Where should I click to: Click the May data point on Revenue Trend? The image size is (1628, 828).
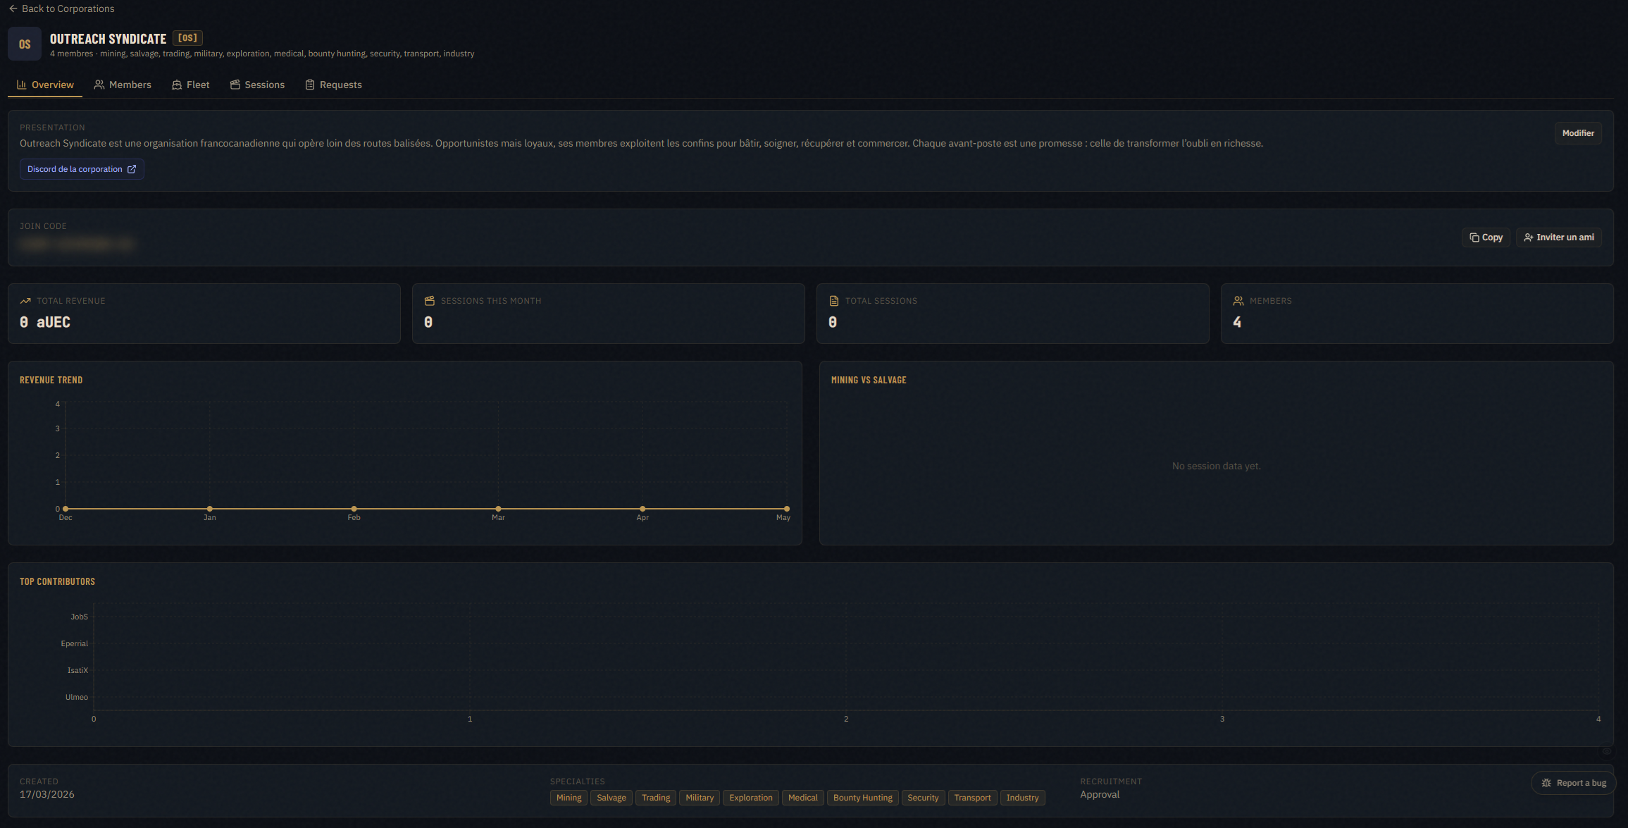click(x=787, y=509)
